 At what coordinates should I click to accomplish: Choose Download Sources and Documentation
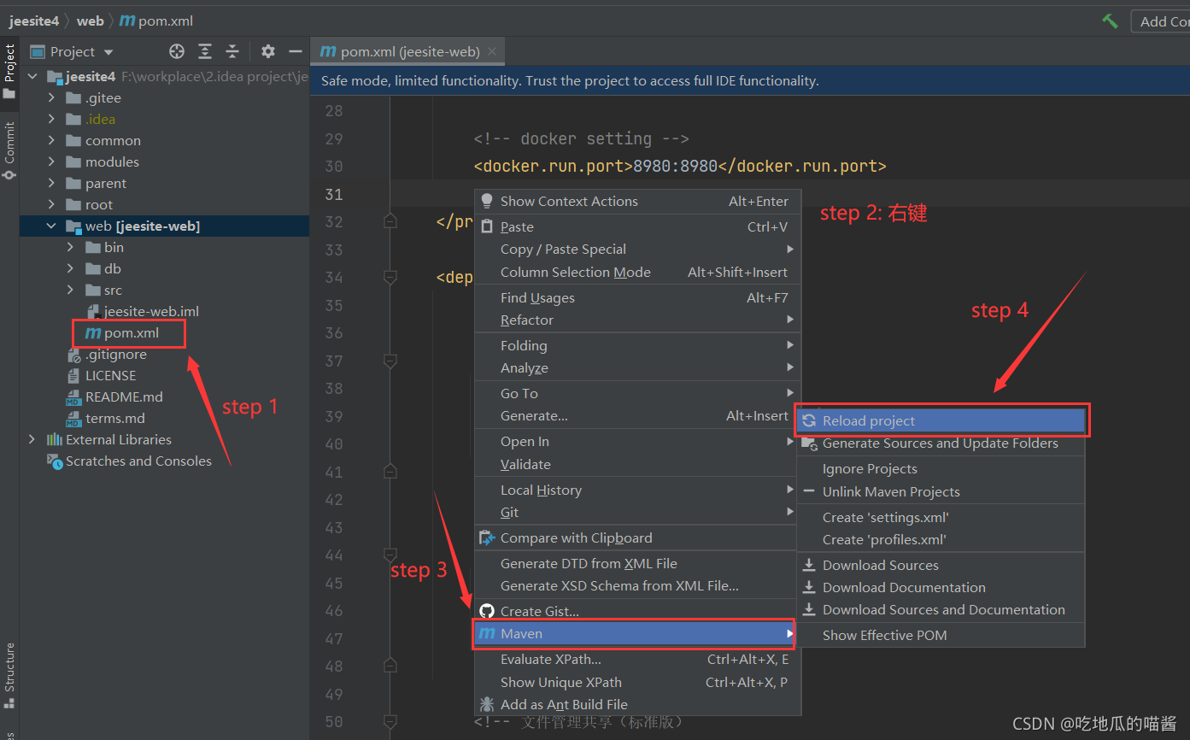(941, 609)
